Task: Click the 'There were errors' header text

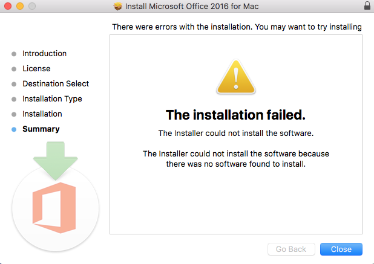Action: pyautogui.click(x=237, y=27)
